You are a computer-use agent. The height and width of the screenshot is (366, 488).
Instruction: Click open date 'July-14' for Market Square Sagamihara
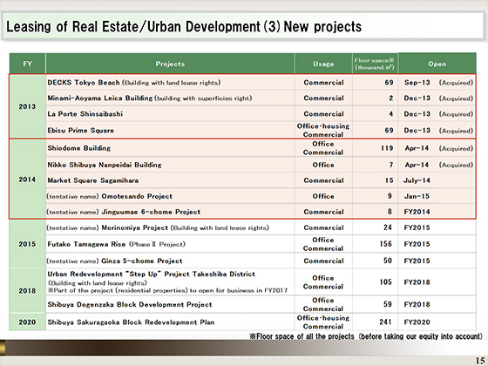point(417,180)
